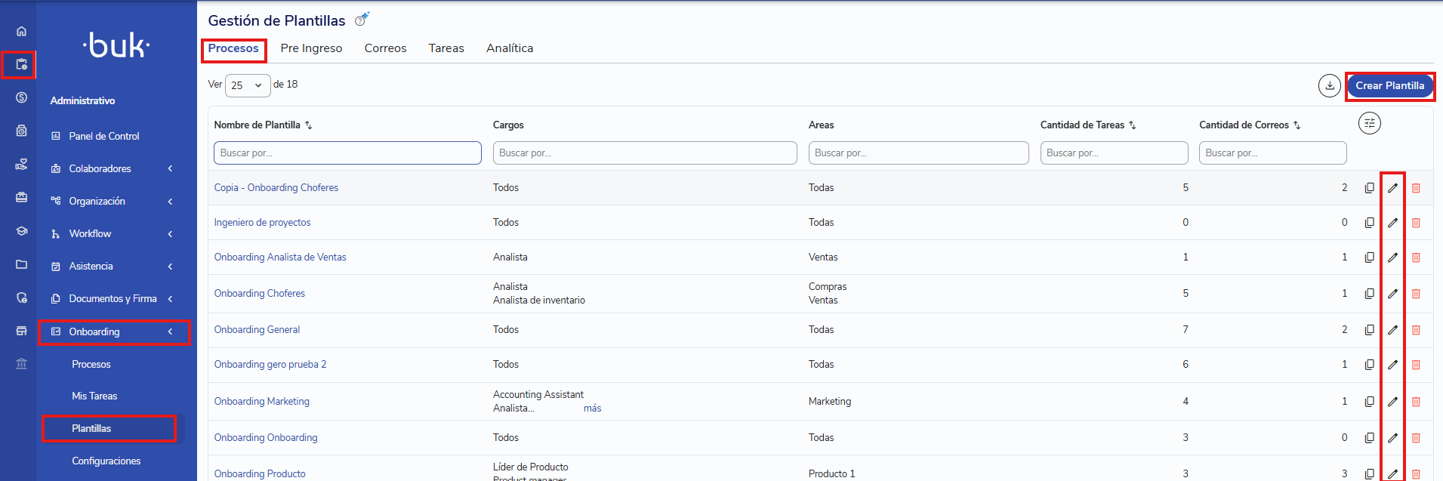Switch to the Procesos tab
The width and height of the screenshot is (1443, 481).
tap(233, 48)
